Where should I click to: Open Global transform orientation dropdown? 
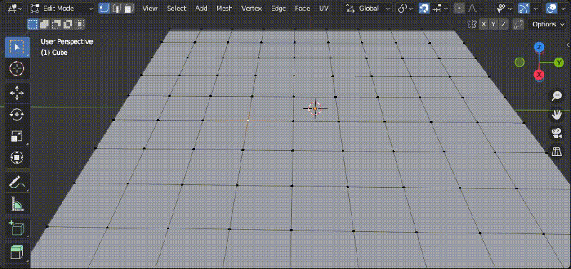click(x=368, y=8)
